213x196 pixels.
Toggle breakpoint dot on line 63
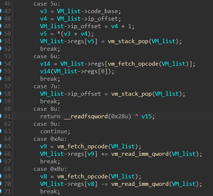[0, 131]
